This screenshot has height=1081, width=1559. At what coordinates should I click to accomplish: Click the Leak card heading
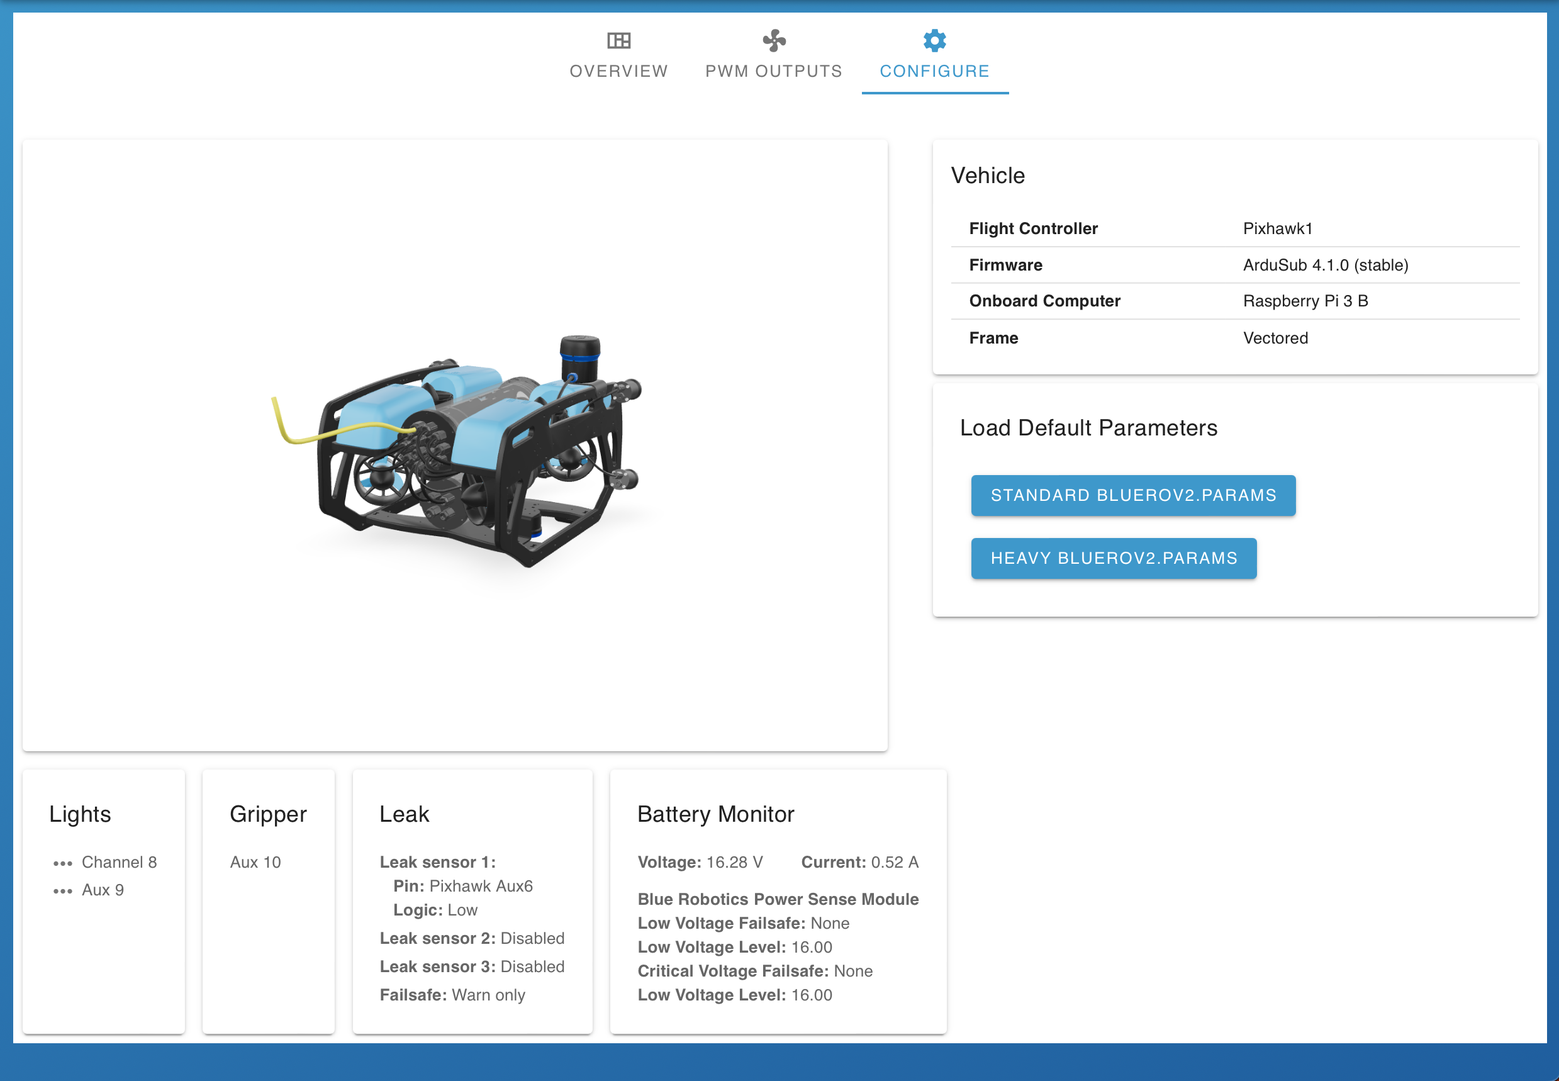click(x=405, y=814)
